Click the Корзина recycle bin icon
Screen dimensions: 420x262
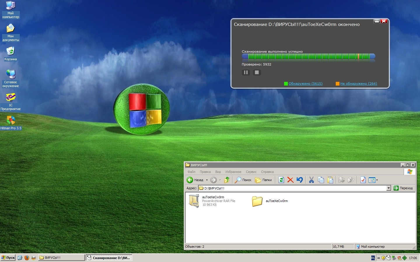pos(11,51)
